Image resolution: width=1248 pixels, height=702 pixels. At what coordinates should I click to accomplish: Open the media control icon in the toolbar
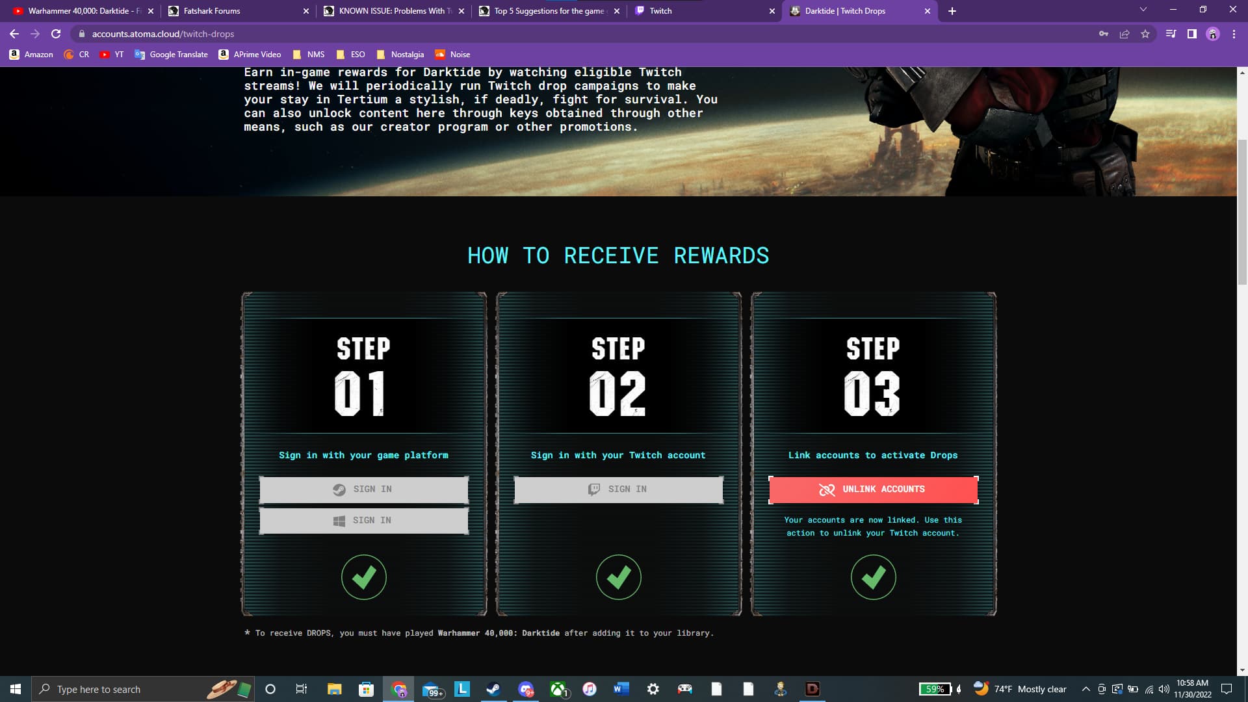point(1171,34)
